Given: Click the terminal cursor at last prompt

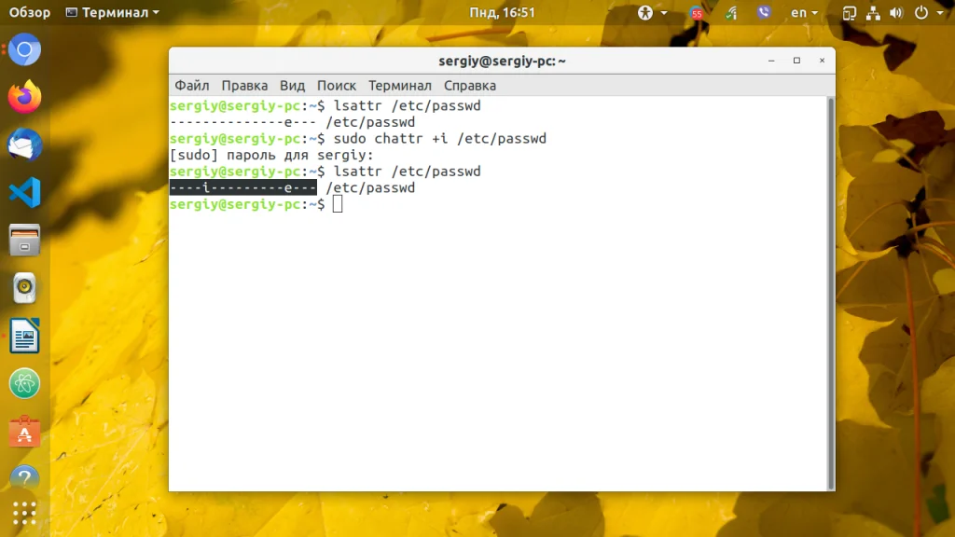Looking at the screenshot, I should [338, 204].
